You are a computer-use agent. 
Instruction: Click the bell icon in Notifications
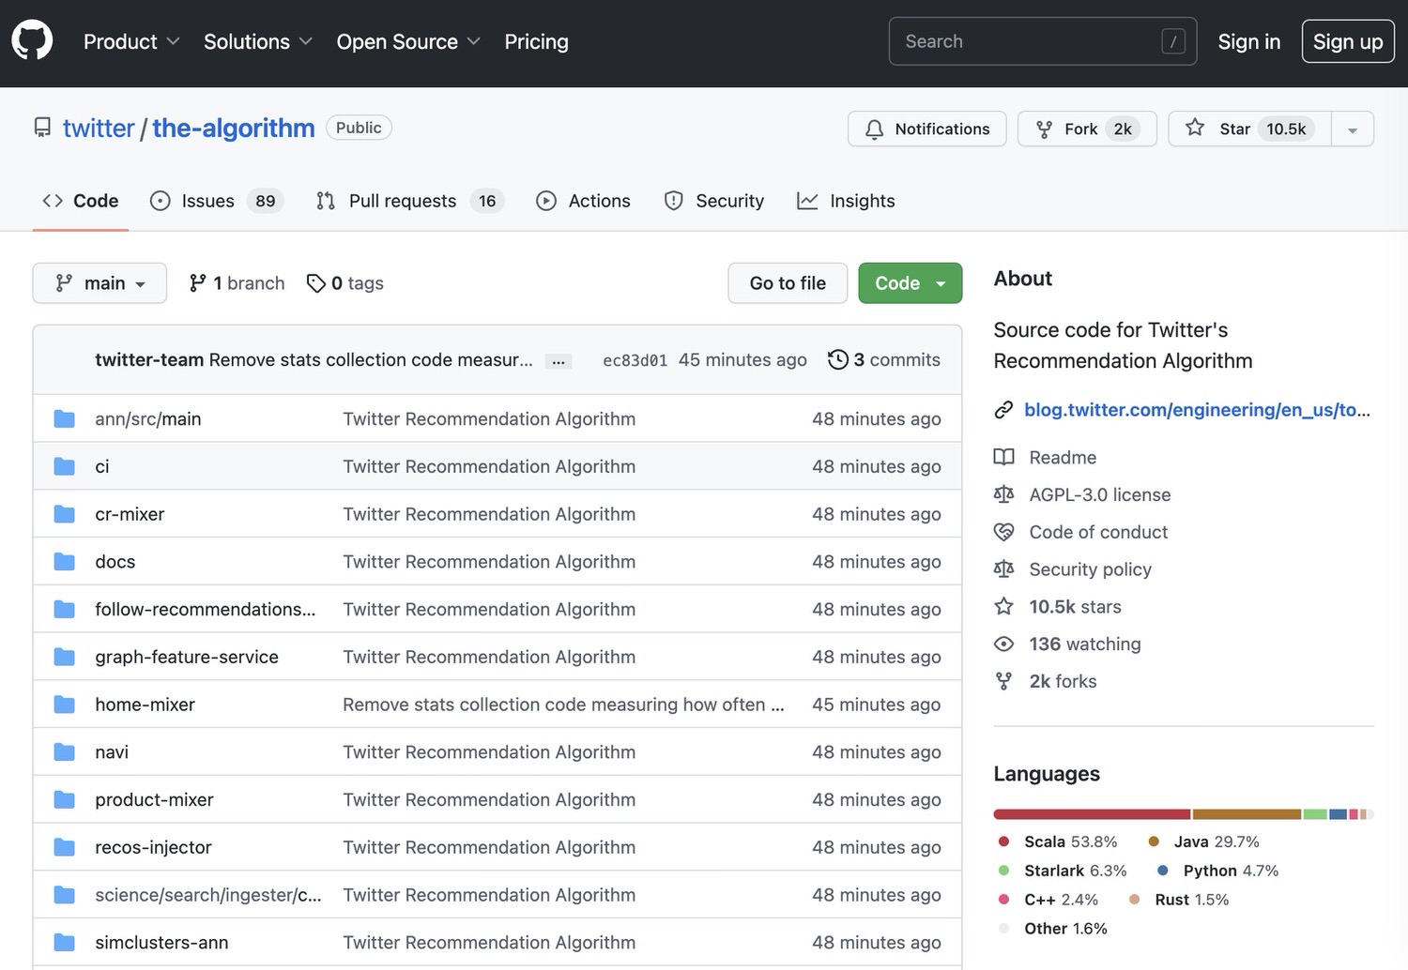(x=874, y=129)
